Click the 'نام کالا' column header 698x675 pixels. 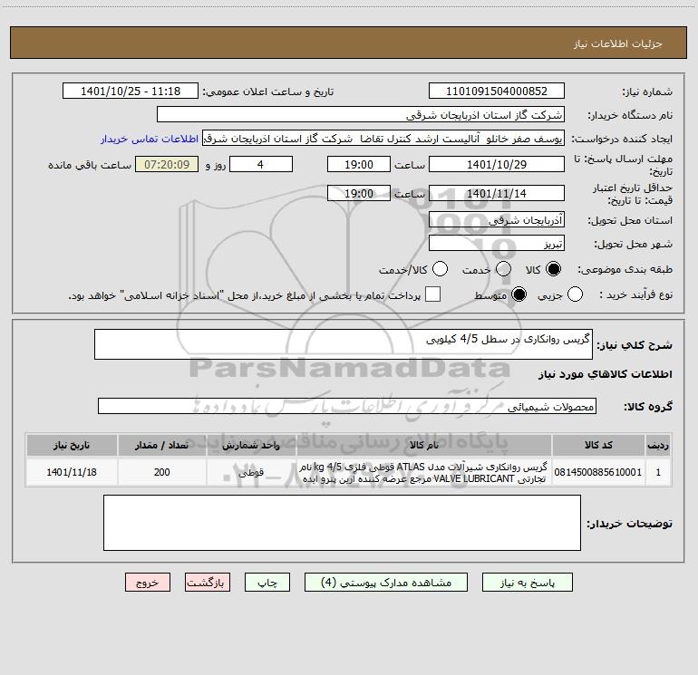(x=424, y=445)
